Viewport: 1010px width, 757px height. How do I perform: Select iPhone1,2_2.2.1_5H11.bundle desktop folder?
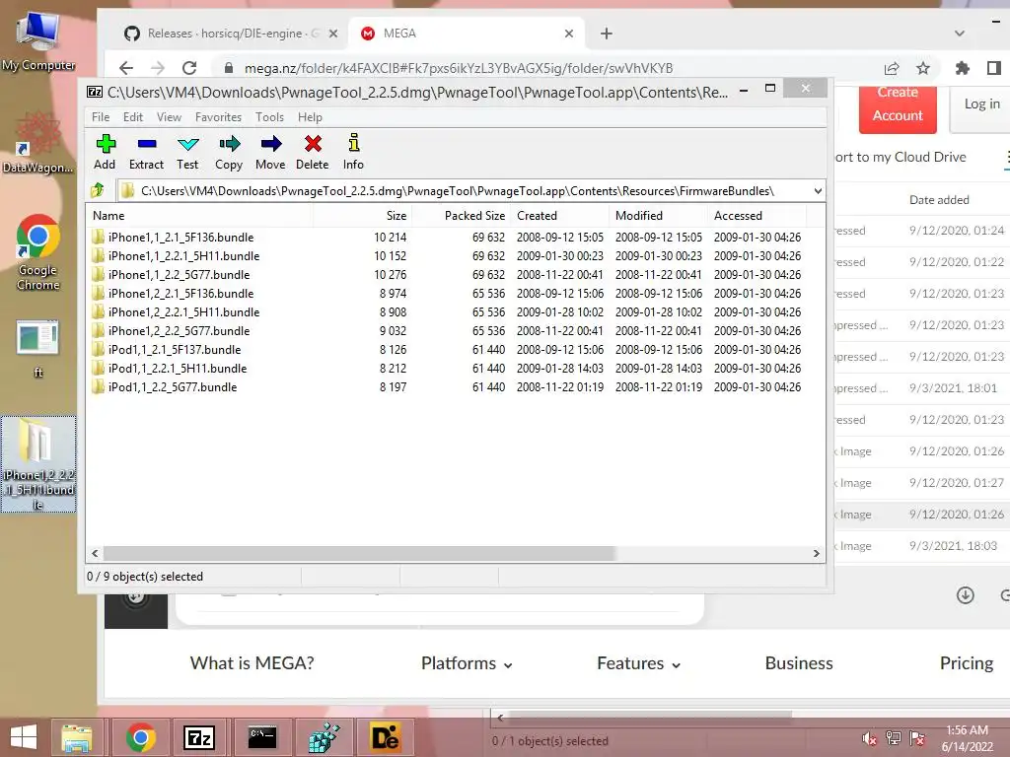coord(38,464)
